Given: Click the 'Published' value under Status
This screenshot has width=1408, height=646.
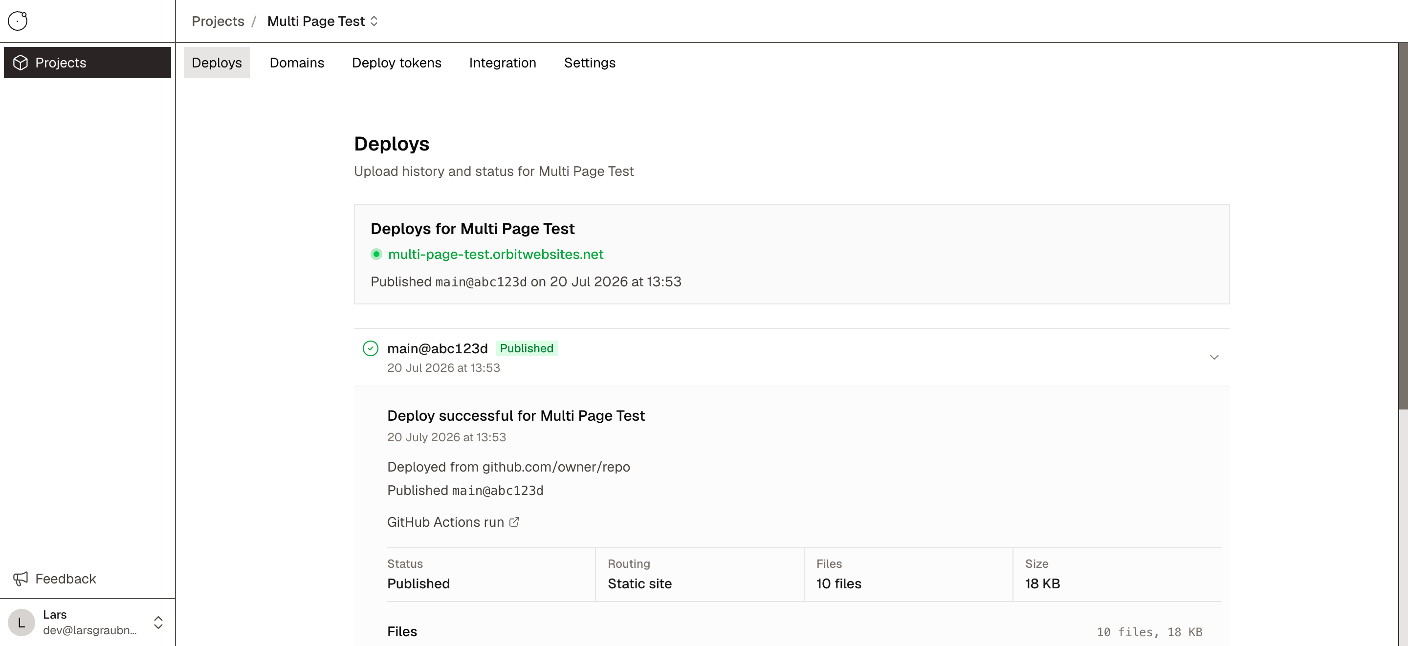Looking at the screenshot, I should pos(418,583).
